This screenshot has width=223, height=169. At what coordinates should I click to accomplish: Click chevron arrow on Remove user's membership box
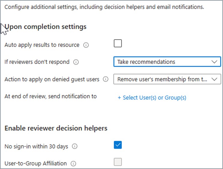point(214,79)
